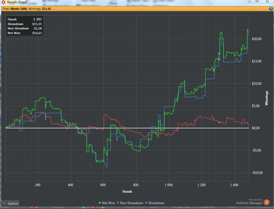This screenshot has height=209, width=274.
Task: Click the 'Results Graph' window title
Action: 17,2
